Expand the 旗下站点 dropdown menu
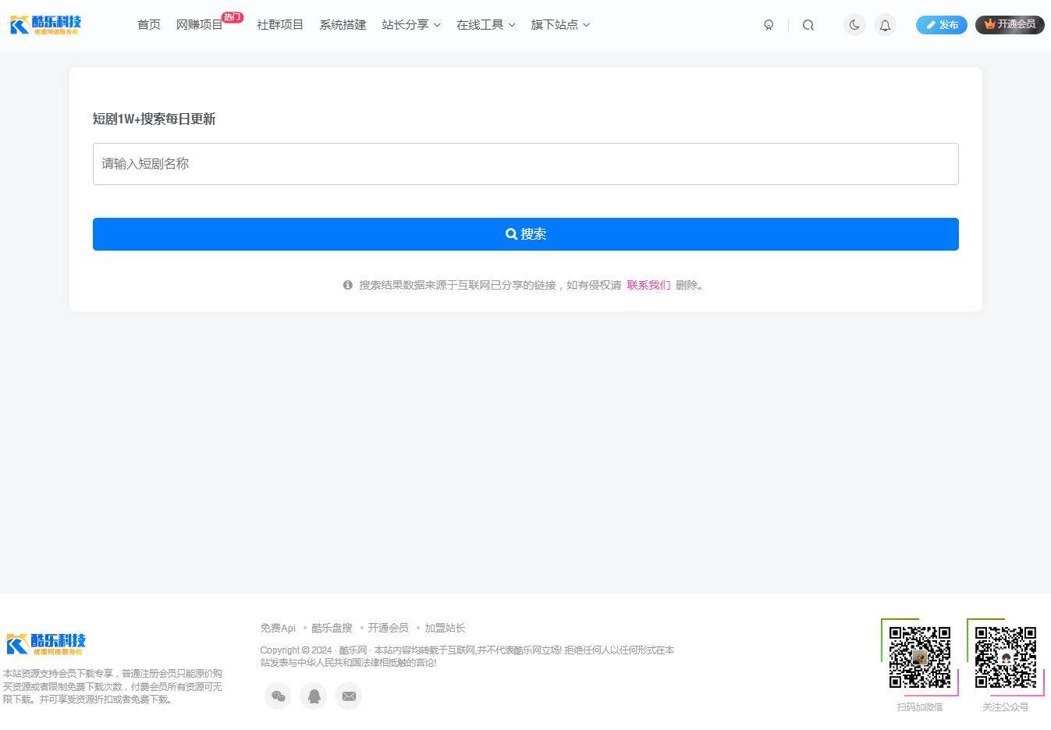 [x=560, y=25]
